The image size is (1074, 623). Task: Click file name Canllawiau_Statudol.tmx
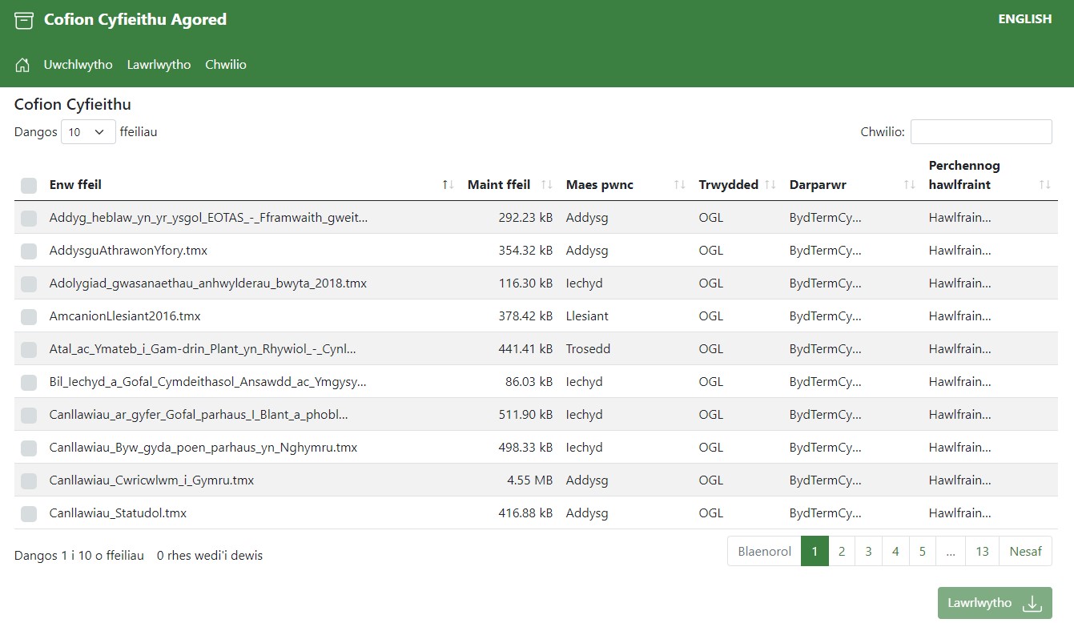pos(118,513)
